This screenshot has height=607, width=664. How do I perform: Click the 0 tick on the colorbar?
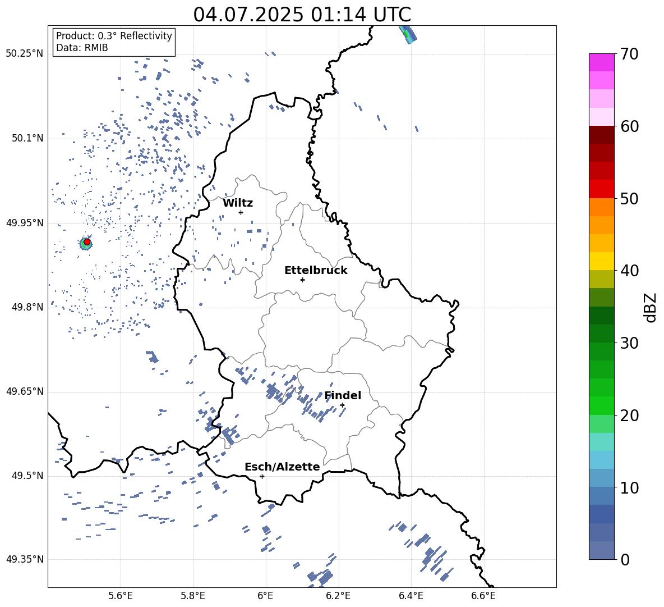pyautogui.click(x=625, y=559)
